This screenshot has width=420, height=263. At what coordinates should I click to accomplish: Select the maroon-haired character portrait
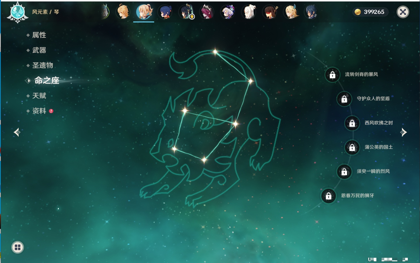point(207,12)
